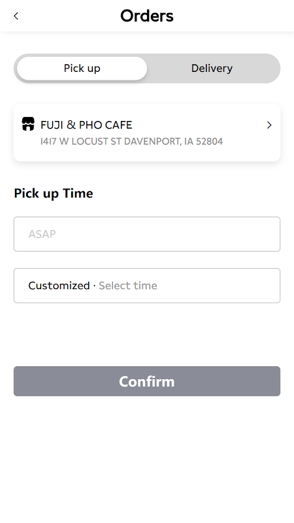Confirm the order settings
Screen dimensions: 294x523
pos(147,381)
